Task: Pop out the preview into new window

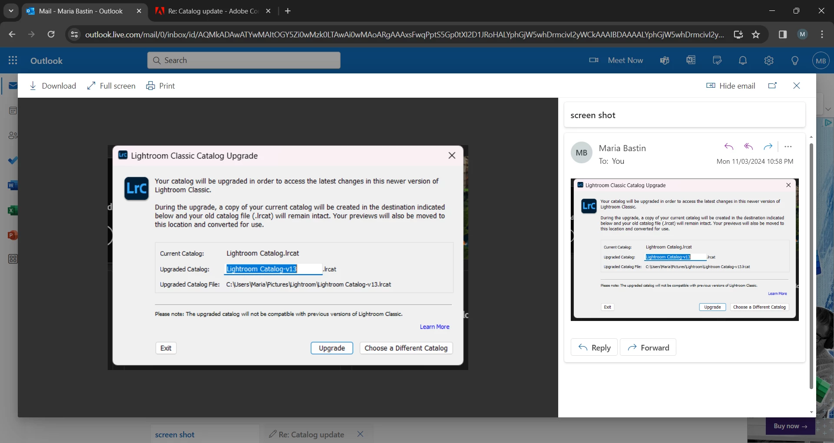Action: (x=772, y=86)
